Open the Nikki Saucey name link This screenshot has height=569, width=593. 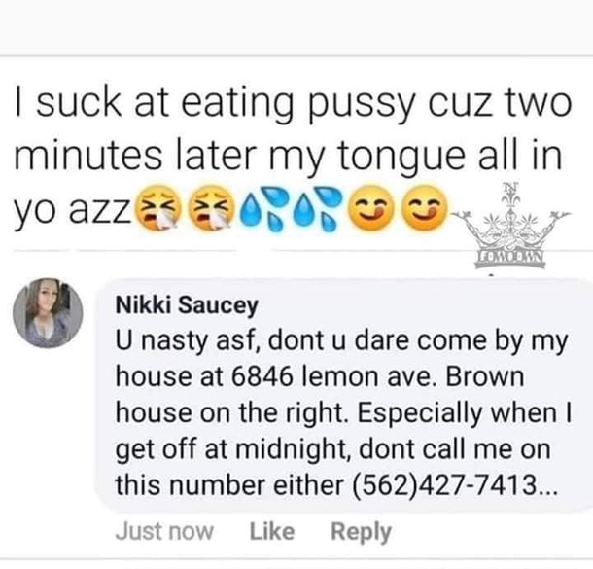tap(187, 305)
